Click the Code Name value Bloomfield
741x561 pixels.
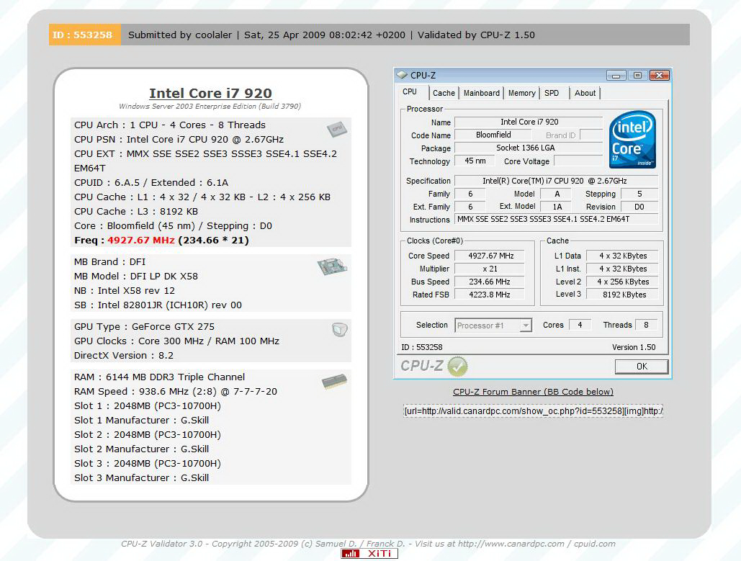[x=493, y=135]
